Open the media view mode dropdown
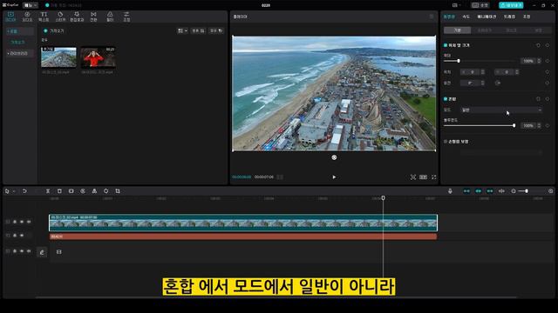Viewport: 558px width, 313px height. 182,31
